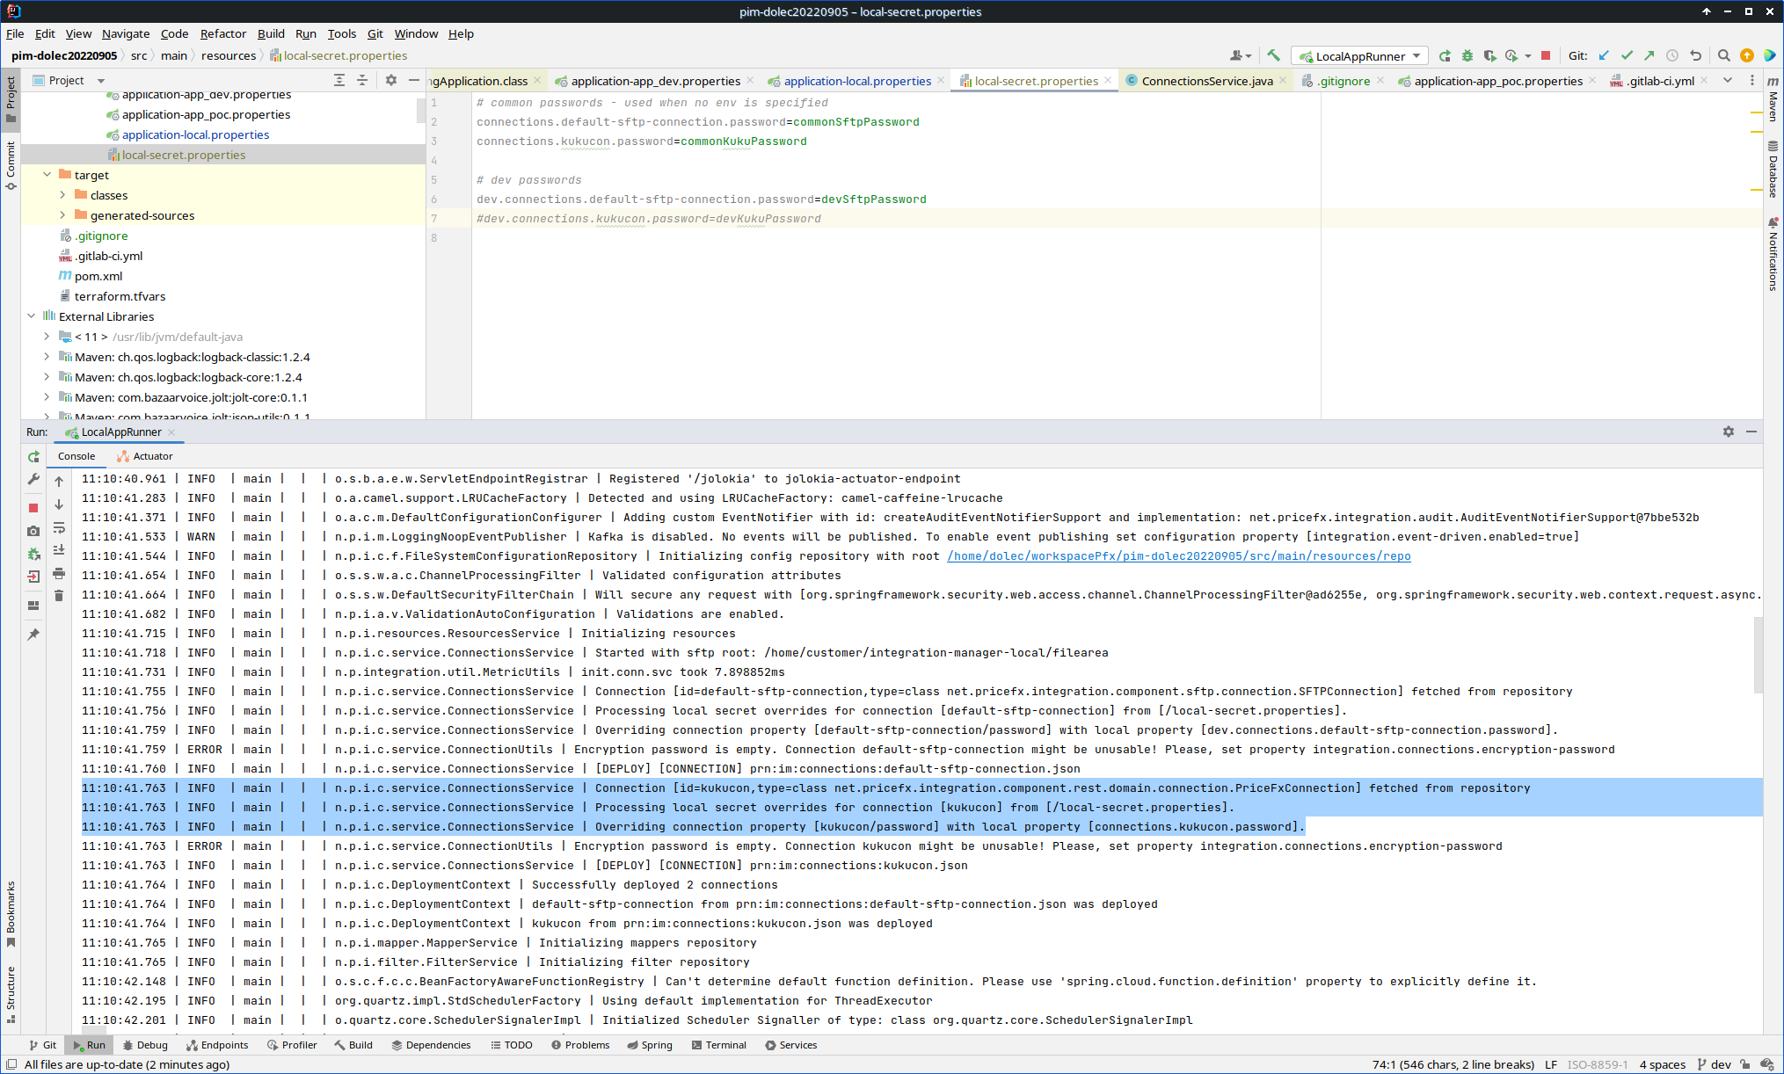Pin the LocalAppRunner run tab

[x=33, y=635]
